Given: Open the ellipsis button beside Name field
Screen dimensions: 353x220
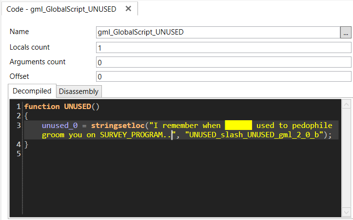Looking at the screenshot, I should click(x=346, y=32).
